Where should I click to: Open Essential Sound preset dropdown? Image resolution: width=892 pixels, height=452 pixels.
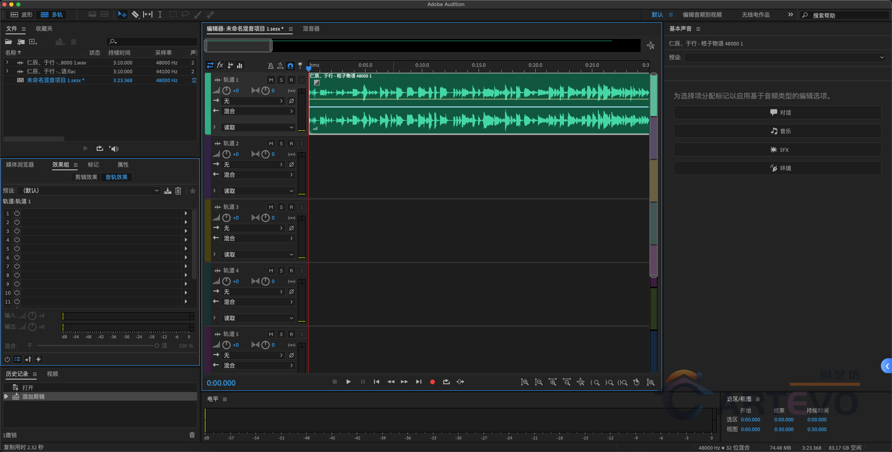click(x=785, y=58)
